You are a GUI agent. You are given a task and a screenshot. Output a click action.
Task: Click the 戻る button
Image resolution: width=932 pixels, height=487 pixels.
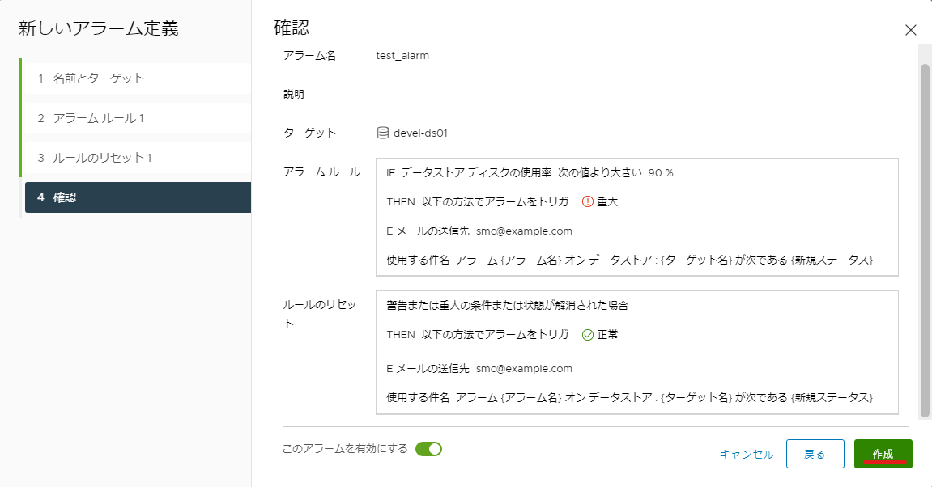pyautogui.click(x=815, y=454)
